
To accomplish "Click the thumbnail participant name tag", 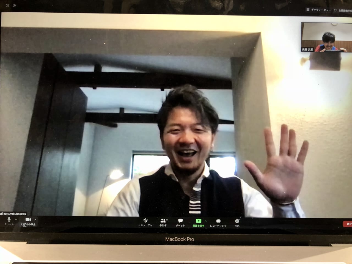I will [307, 50].
